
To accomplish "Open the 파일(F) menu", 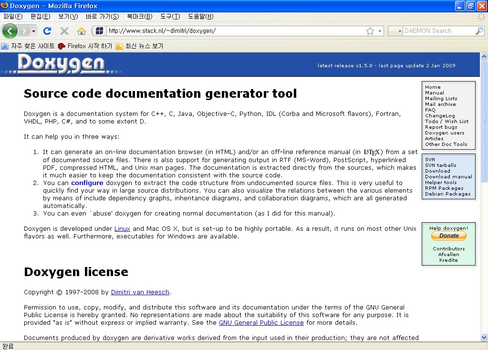I will tap(13, 17).
